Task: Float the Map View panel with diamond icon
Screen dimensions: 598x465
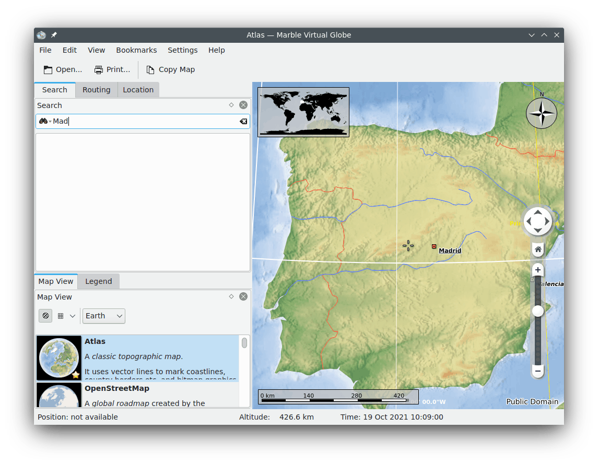Action: click(231, 296)
